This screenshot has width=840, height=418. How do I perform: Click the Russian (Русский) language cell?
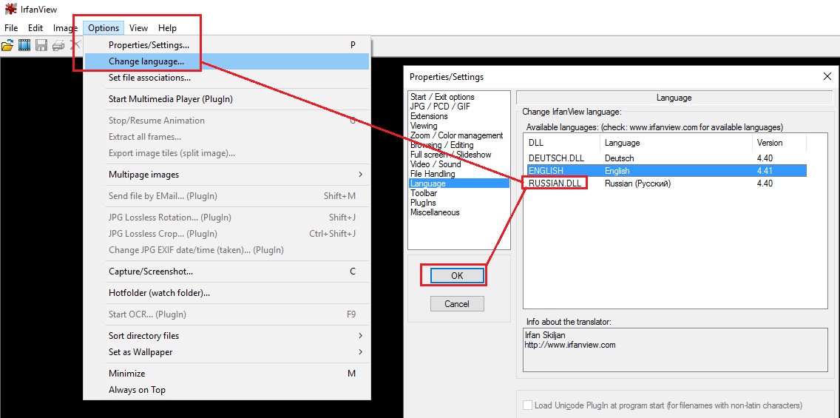click(x=637, y=183)
